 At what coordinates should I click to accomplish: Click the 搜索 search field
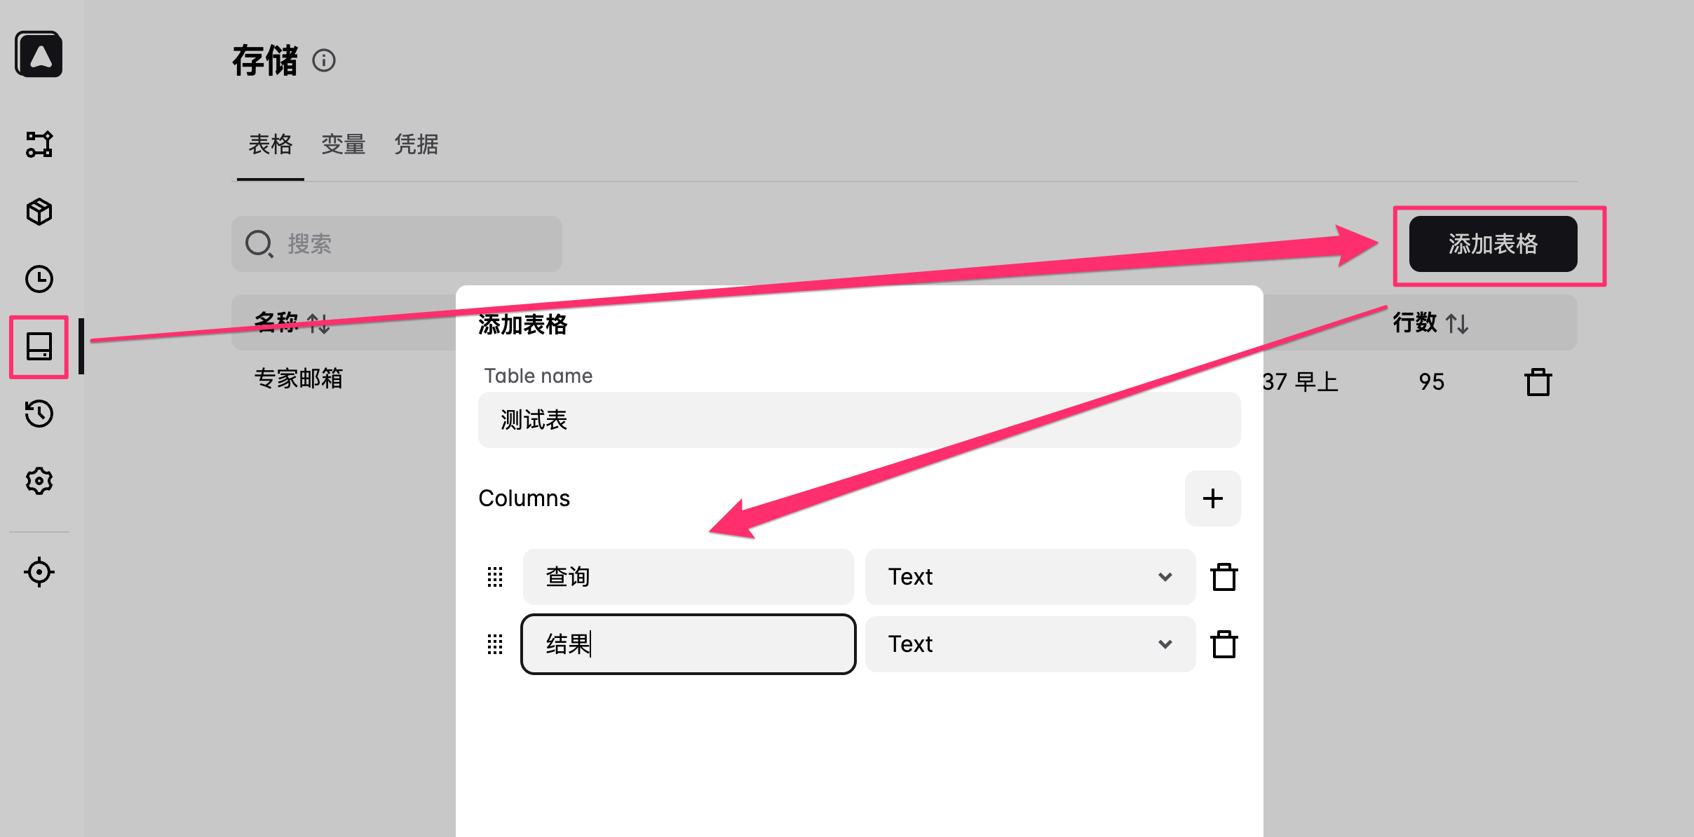click(x=397, y=244)
